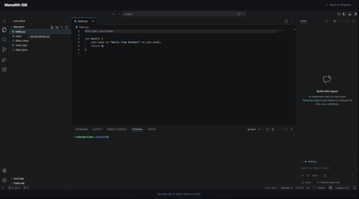The height and width of the screenshot is (199, 359).
Task: Change UTF-8 encoding in status bar
Action: [299, 188]
